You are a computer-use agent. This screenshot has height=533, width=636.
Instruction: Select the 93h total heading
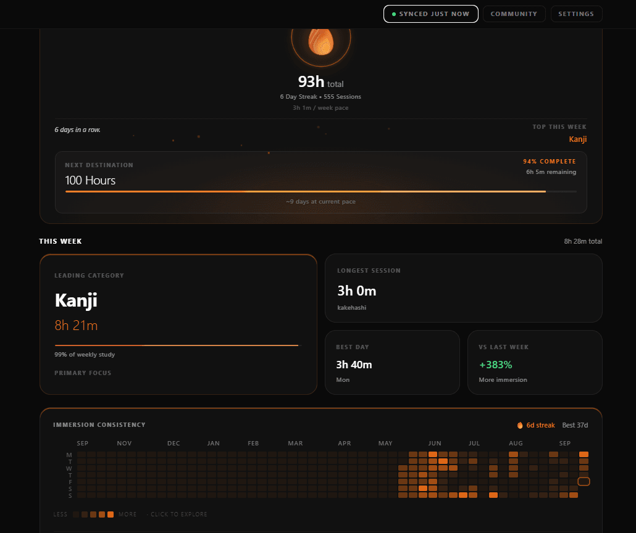click(321, 82)
